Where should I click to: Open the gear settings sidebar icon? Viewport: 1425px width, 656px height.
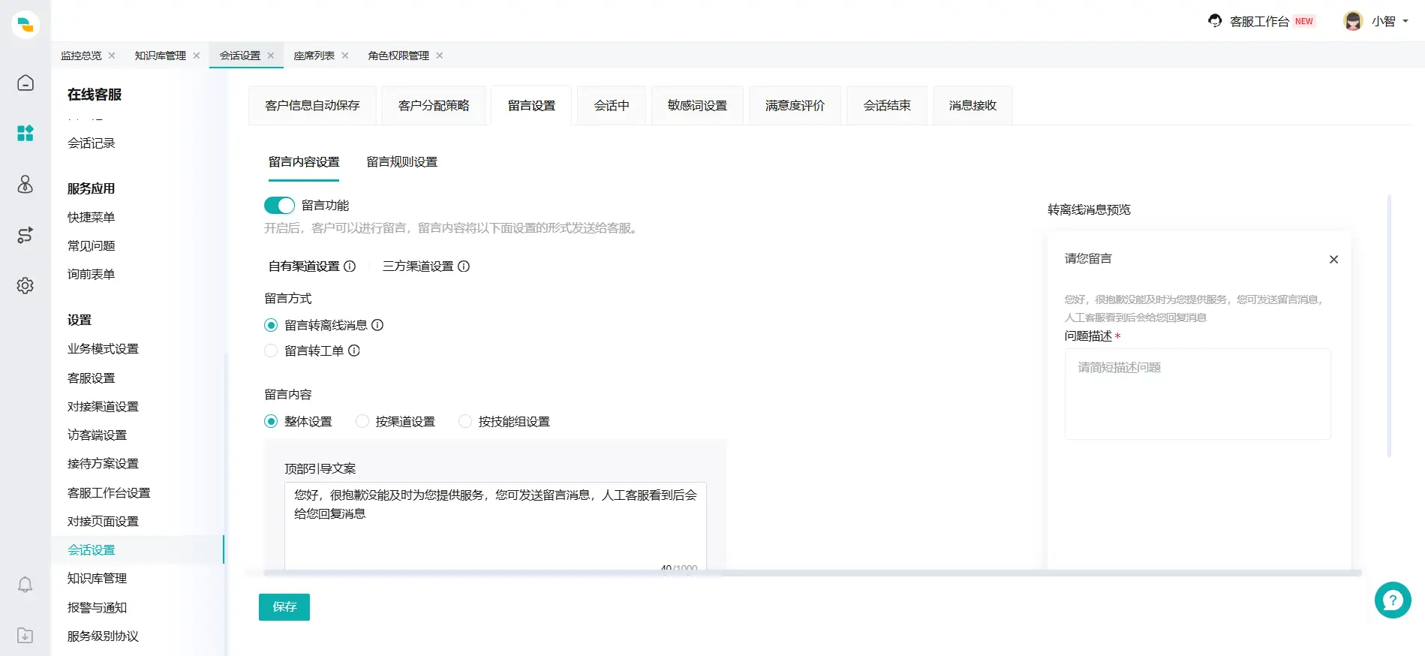[x=26, y=286]
